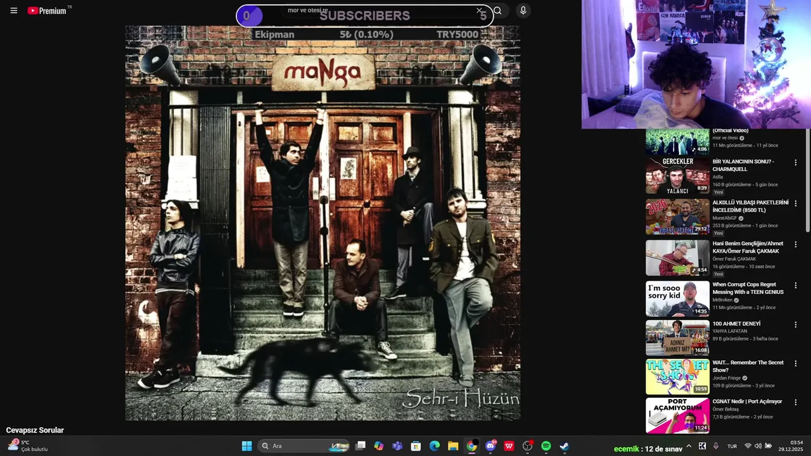Visit the MrBroken channel name
Image resolution: width=811 pixels, height=456 pixels.
click(722, 300)
